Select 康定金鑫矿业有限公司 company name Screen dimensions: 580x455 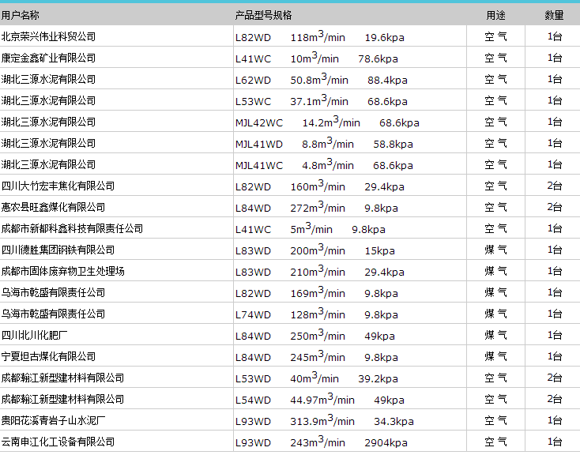coord(48,58)
